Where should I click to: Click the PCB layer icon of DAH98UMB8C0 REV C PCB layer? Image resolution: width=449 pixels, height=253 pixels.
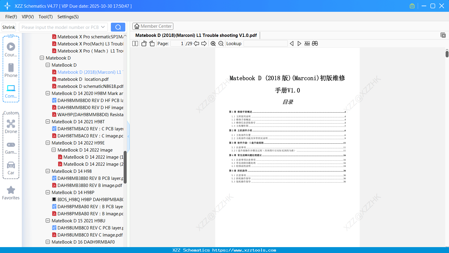coord(54,228)
